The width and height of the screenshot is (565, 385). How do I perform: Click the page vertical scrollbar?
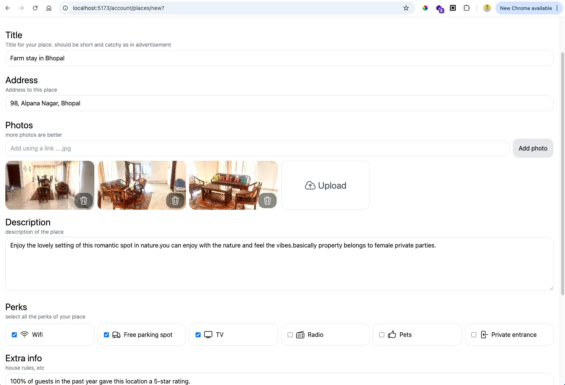[562, 174]
